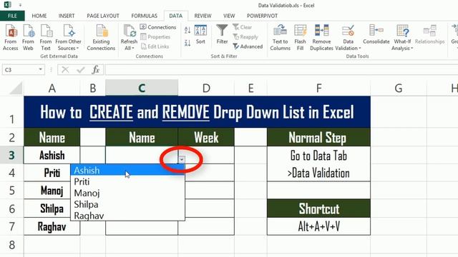458x257 pixels.
Task: Switch to the INSERT tab
Action: pos(67,16)
